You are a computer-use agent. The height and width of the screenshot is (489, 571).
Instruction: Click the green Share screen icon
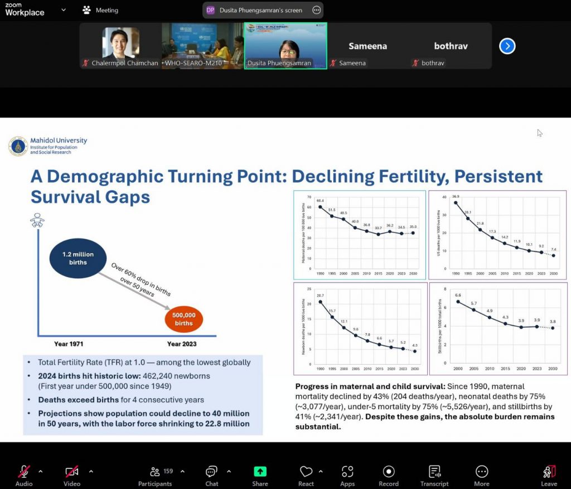tap(260, 472)
